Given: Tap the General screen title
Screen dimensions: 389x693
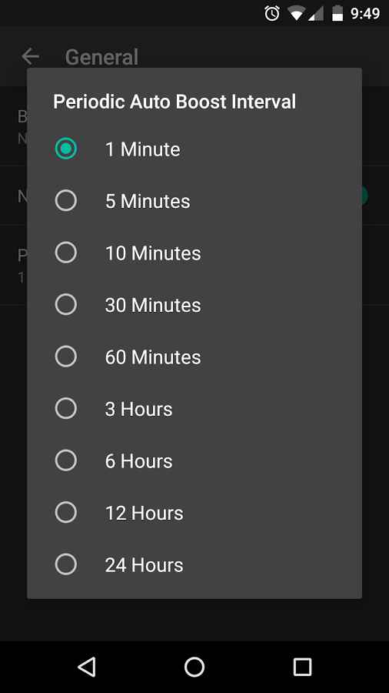Looking at the screenshot, I should pos(102,58).
